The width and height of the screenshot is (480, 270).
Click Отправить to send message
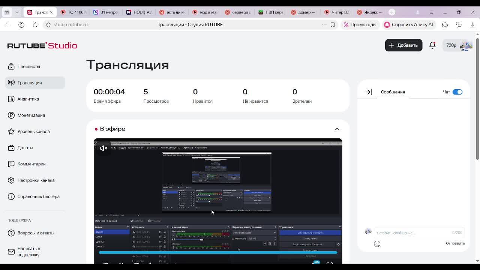point(455,243)
